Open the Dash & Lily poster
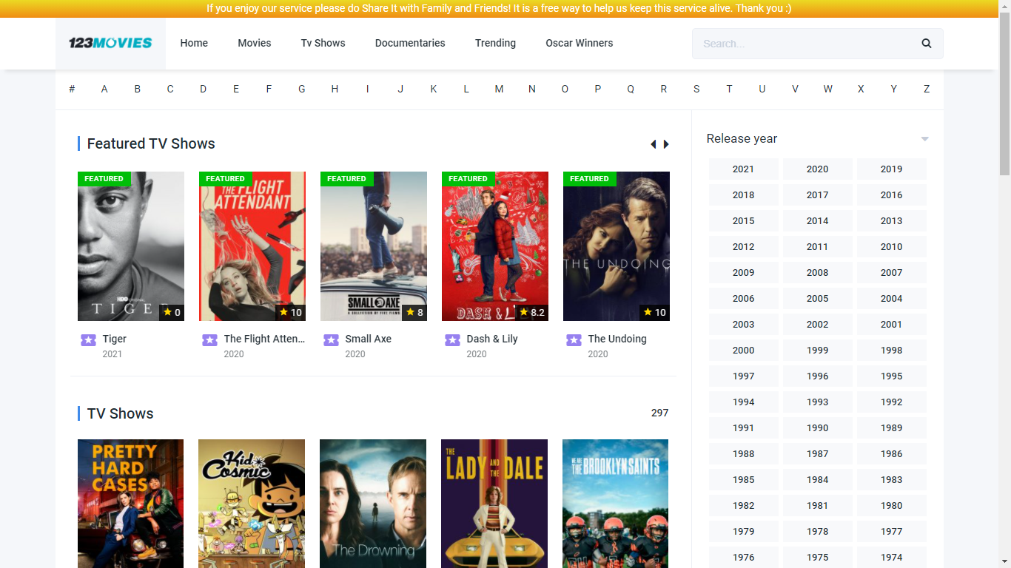The height and width of the screenshot is (568, 1011). [495, 246]
